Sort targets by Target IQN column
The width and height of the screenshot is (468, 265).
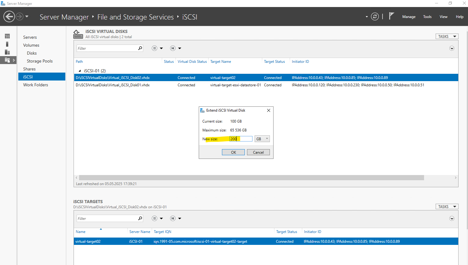pos(162,232)
